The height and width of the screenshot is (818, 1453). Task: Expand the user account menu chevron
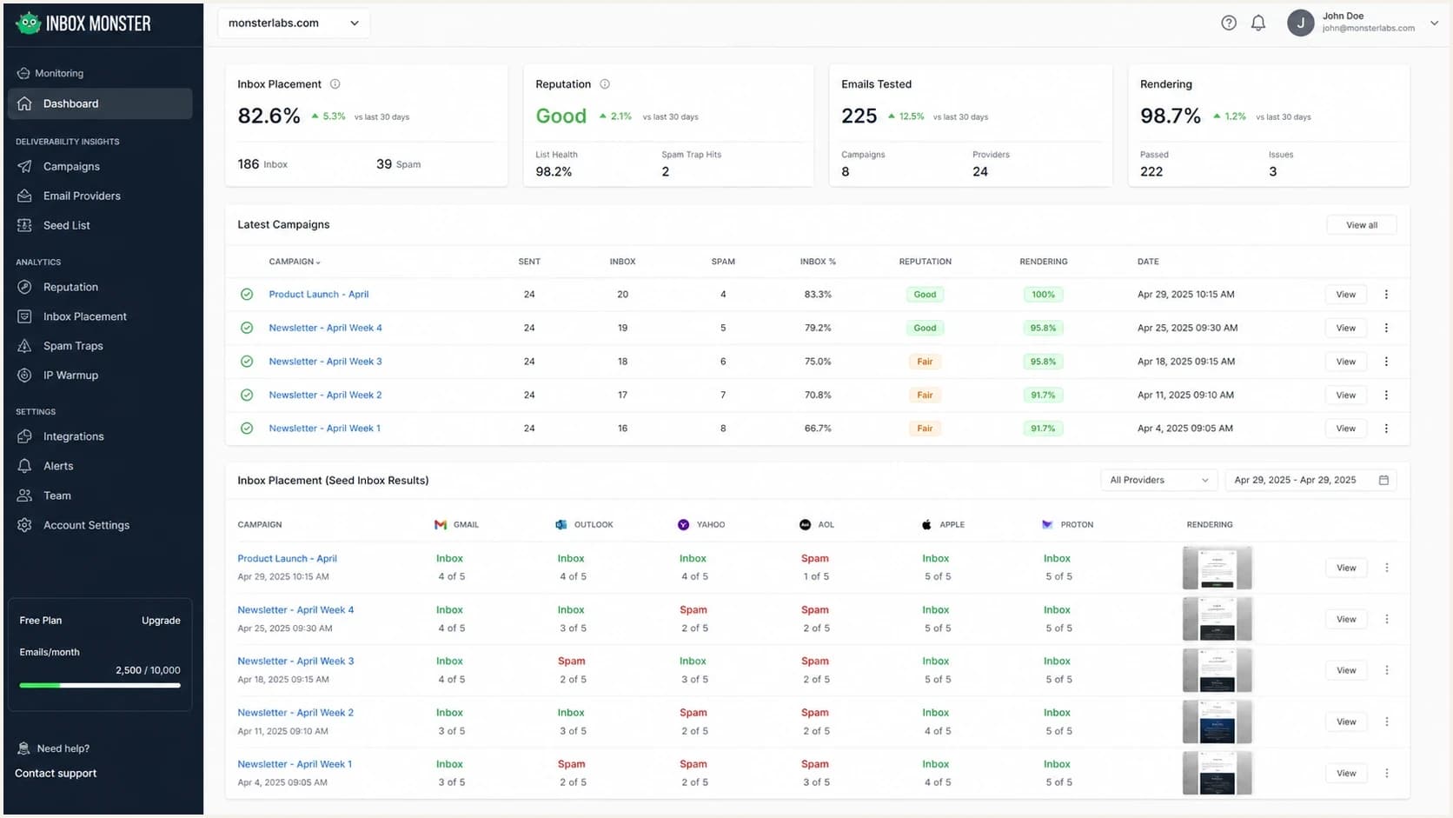(1434, 23)
